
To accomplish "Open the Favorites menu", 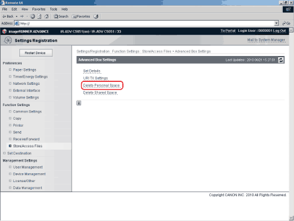I will tap(39, 9).
